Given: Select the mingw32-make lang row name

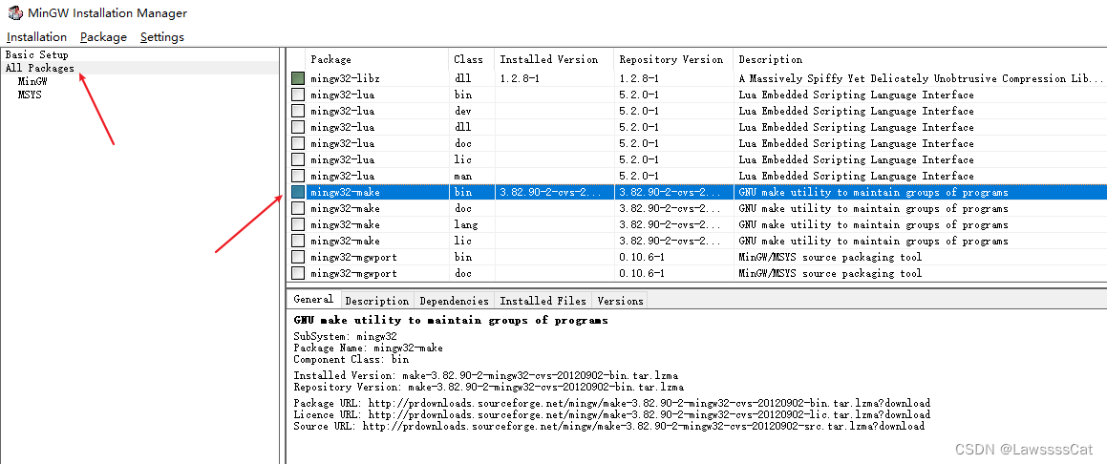Looking at the screenshot, I should (x=345, y=224).
